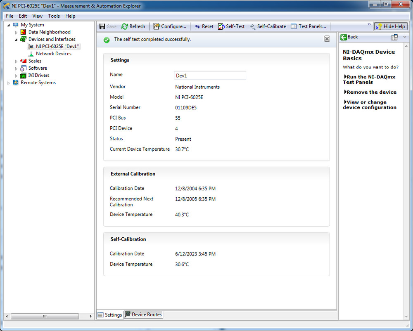Click the green success checkmark icon

[x=107, y=40]
